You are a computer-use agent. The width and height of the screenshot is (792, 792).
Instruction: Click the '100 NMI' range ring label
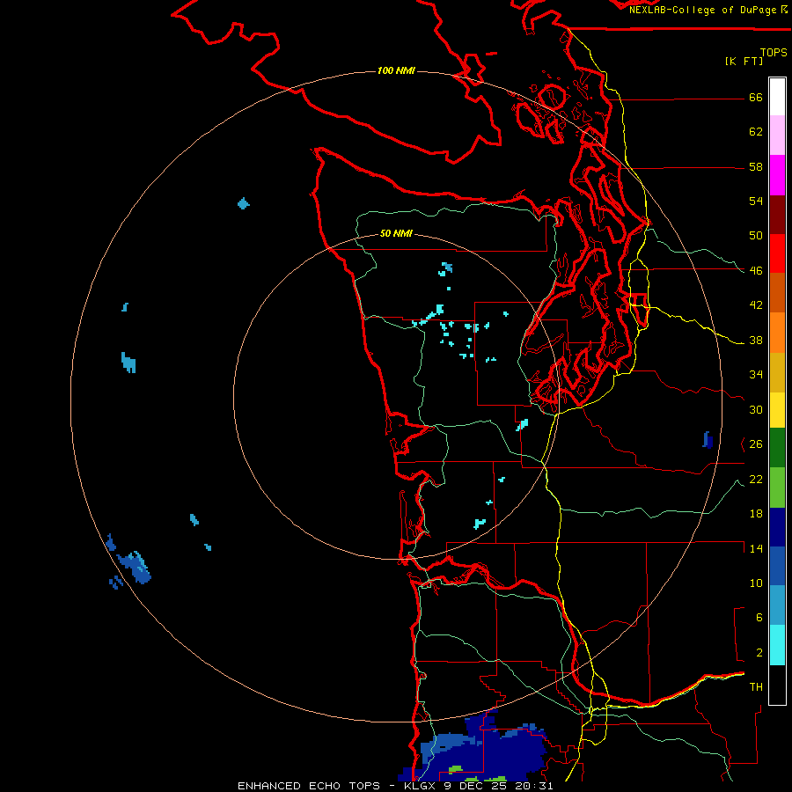tap(397, 70)
